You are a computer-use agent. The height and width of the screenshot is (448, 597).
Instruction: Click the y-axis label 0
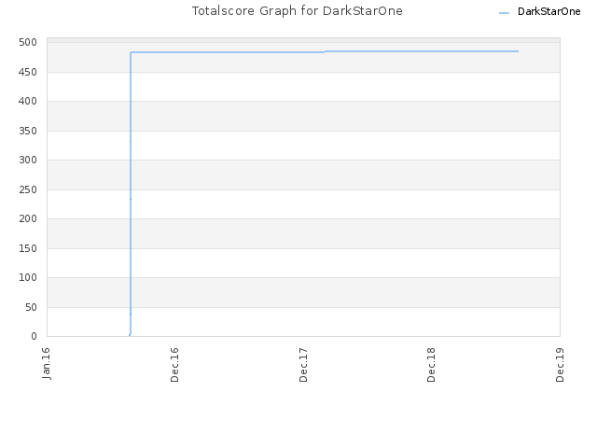point(34,336)
